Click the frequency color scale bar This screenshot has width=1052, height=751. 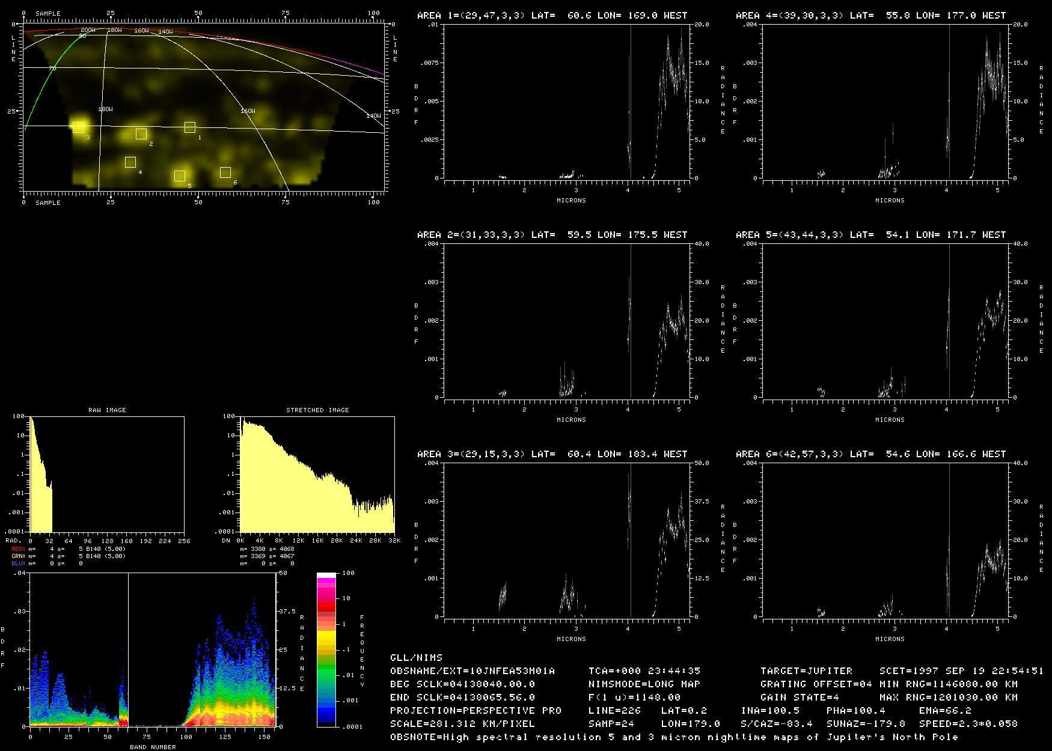click(326, 649)
